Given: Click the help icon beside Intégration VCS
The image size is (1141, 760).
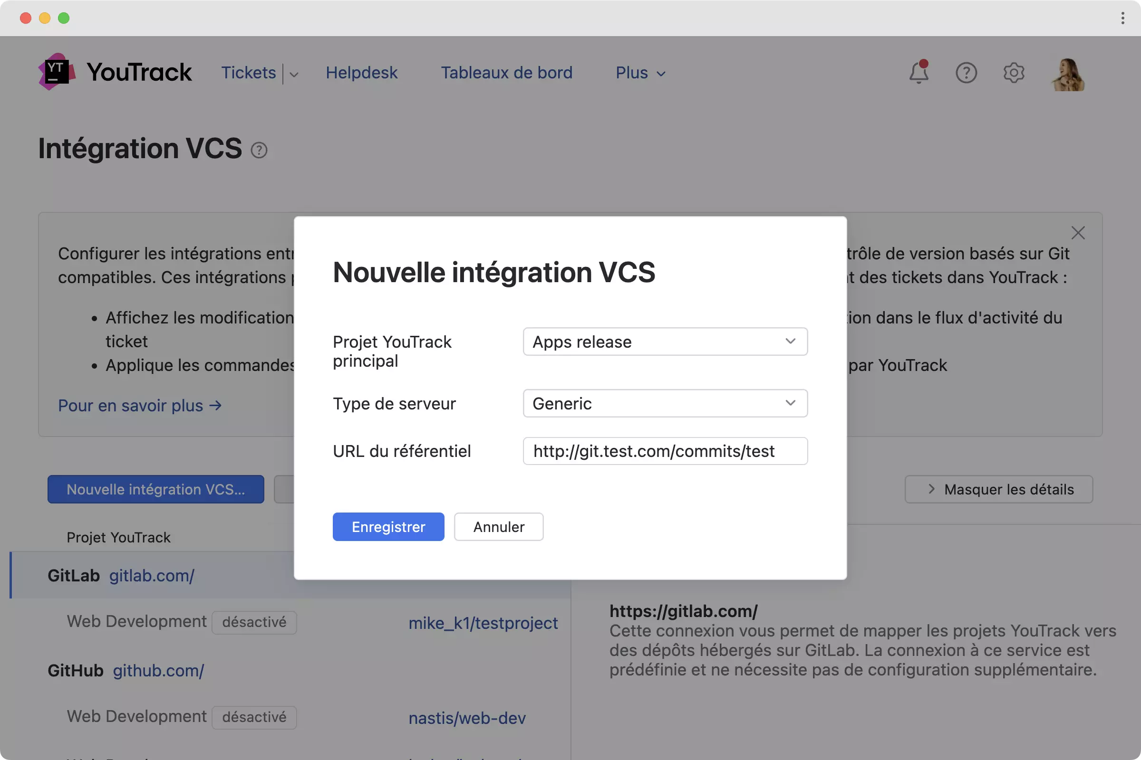Looking at the screenshot, I should 259,150.
